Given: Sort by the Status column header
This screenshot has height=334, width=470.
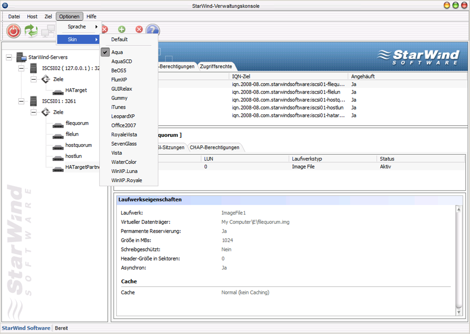Looking at the screenshot, I should pyautogui.click(x=421, y=159).
